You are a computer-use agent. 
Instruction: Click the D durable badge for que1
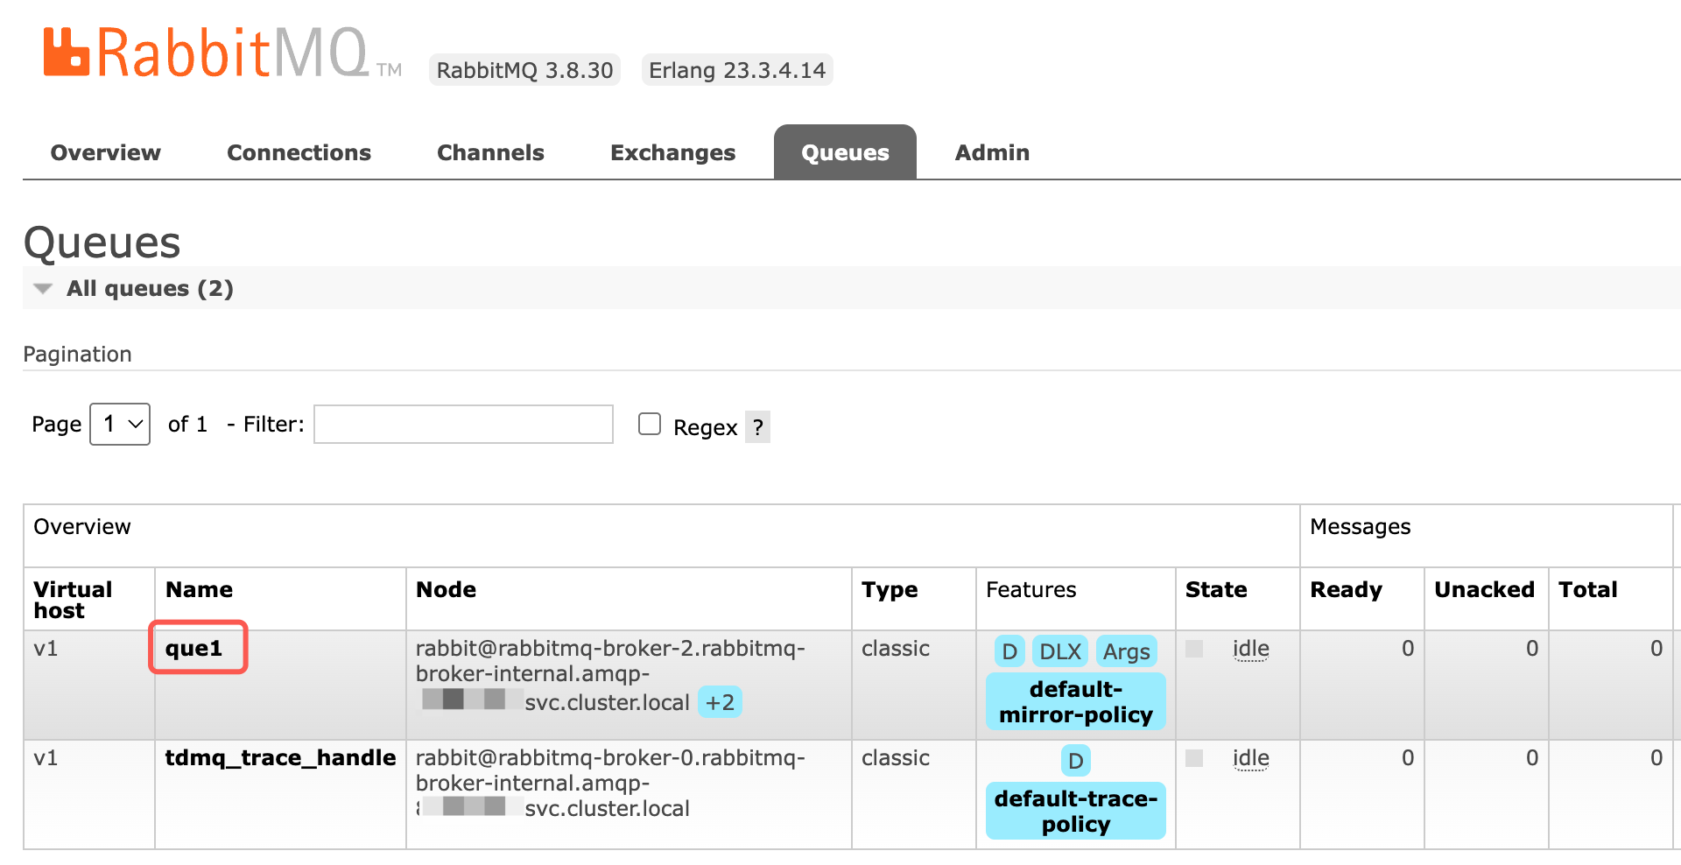coord(1009,651)
